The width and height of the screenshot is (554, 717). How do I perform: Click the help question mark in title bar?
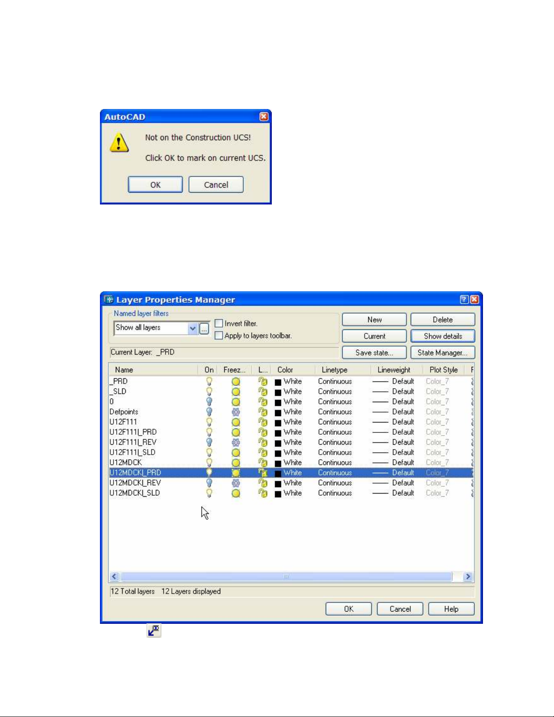(x=464, y=299)
